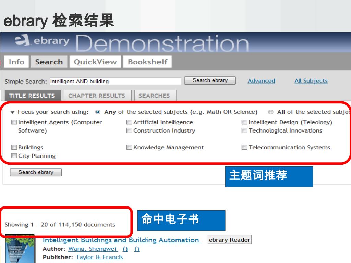Check the City Planning checkbox
Screen dimensions: 351x263
pyautogui.click(x=14, y=156)
